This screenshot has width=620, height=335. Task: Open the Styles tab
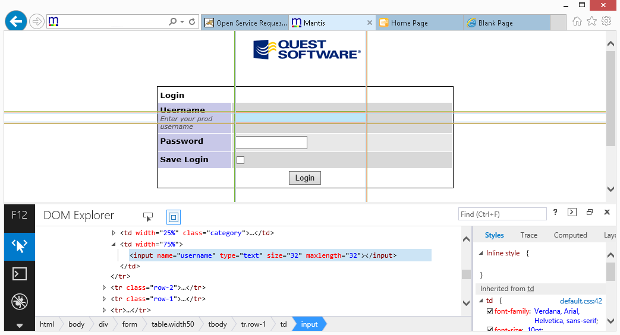click(494, 235)
